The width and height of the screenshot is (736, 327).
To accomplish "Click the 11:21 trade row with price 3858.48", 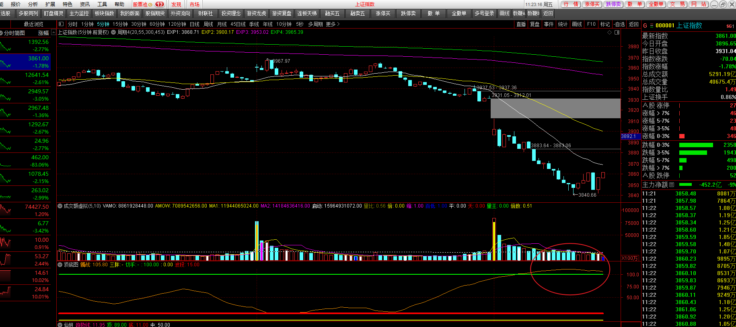I will pos(689,193).
